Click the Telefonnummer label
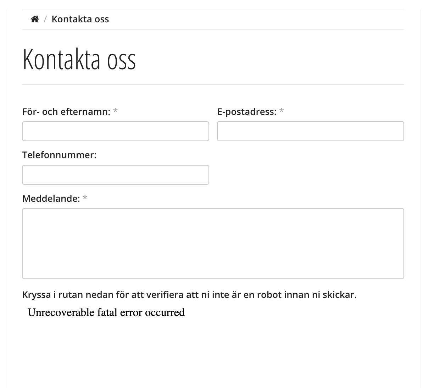The width and height of the screenshot is (429, 388). click(x=59, y=155)
